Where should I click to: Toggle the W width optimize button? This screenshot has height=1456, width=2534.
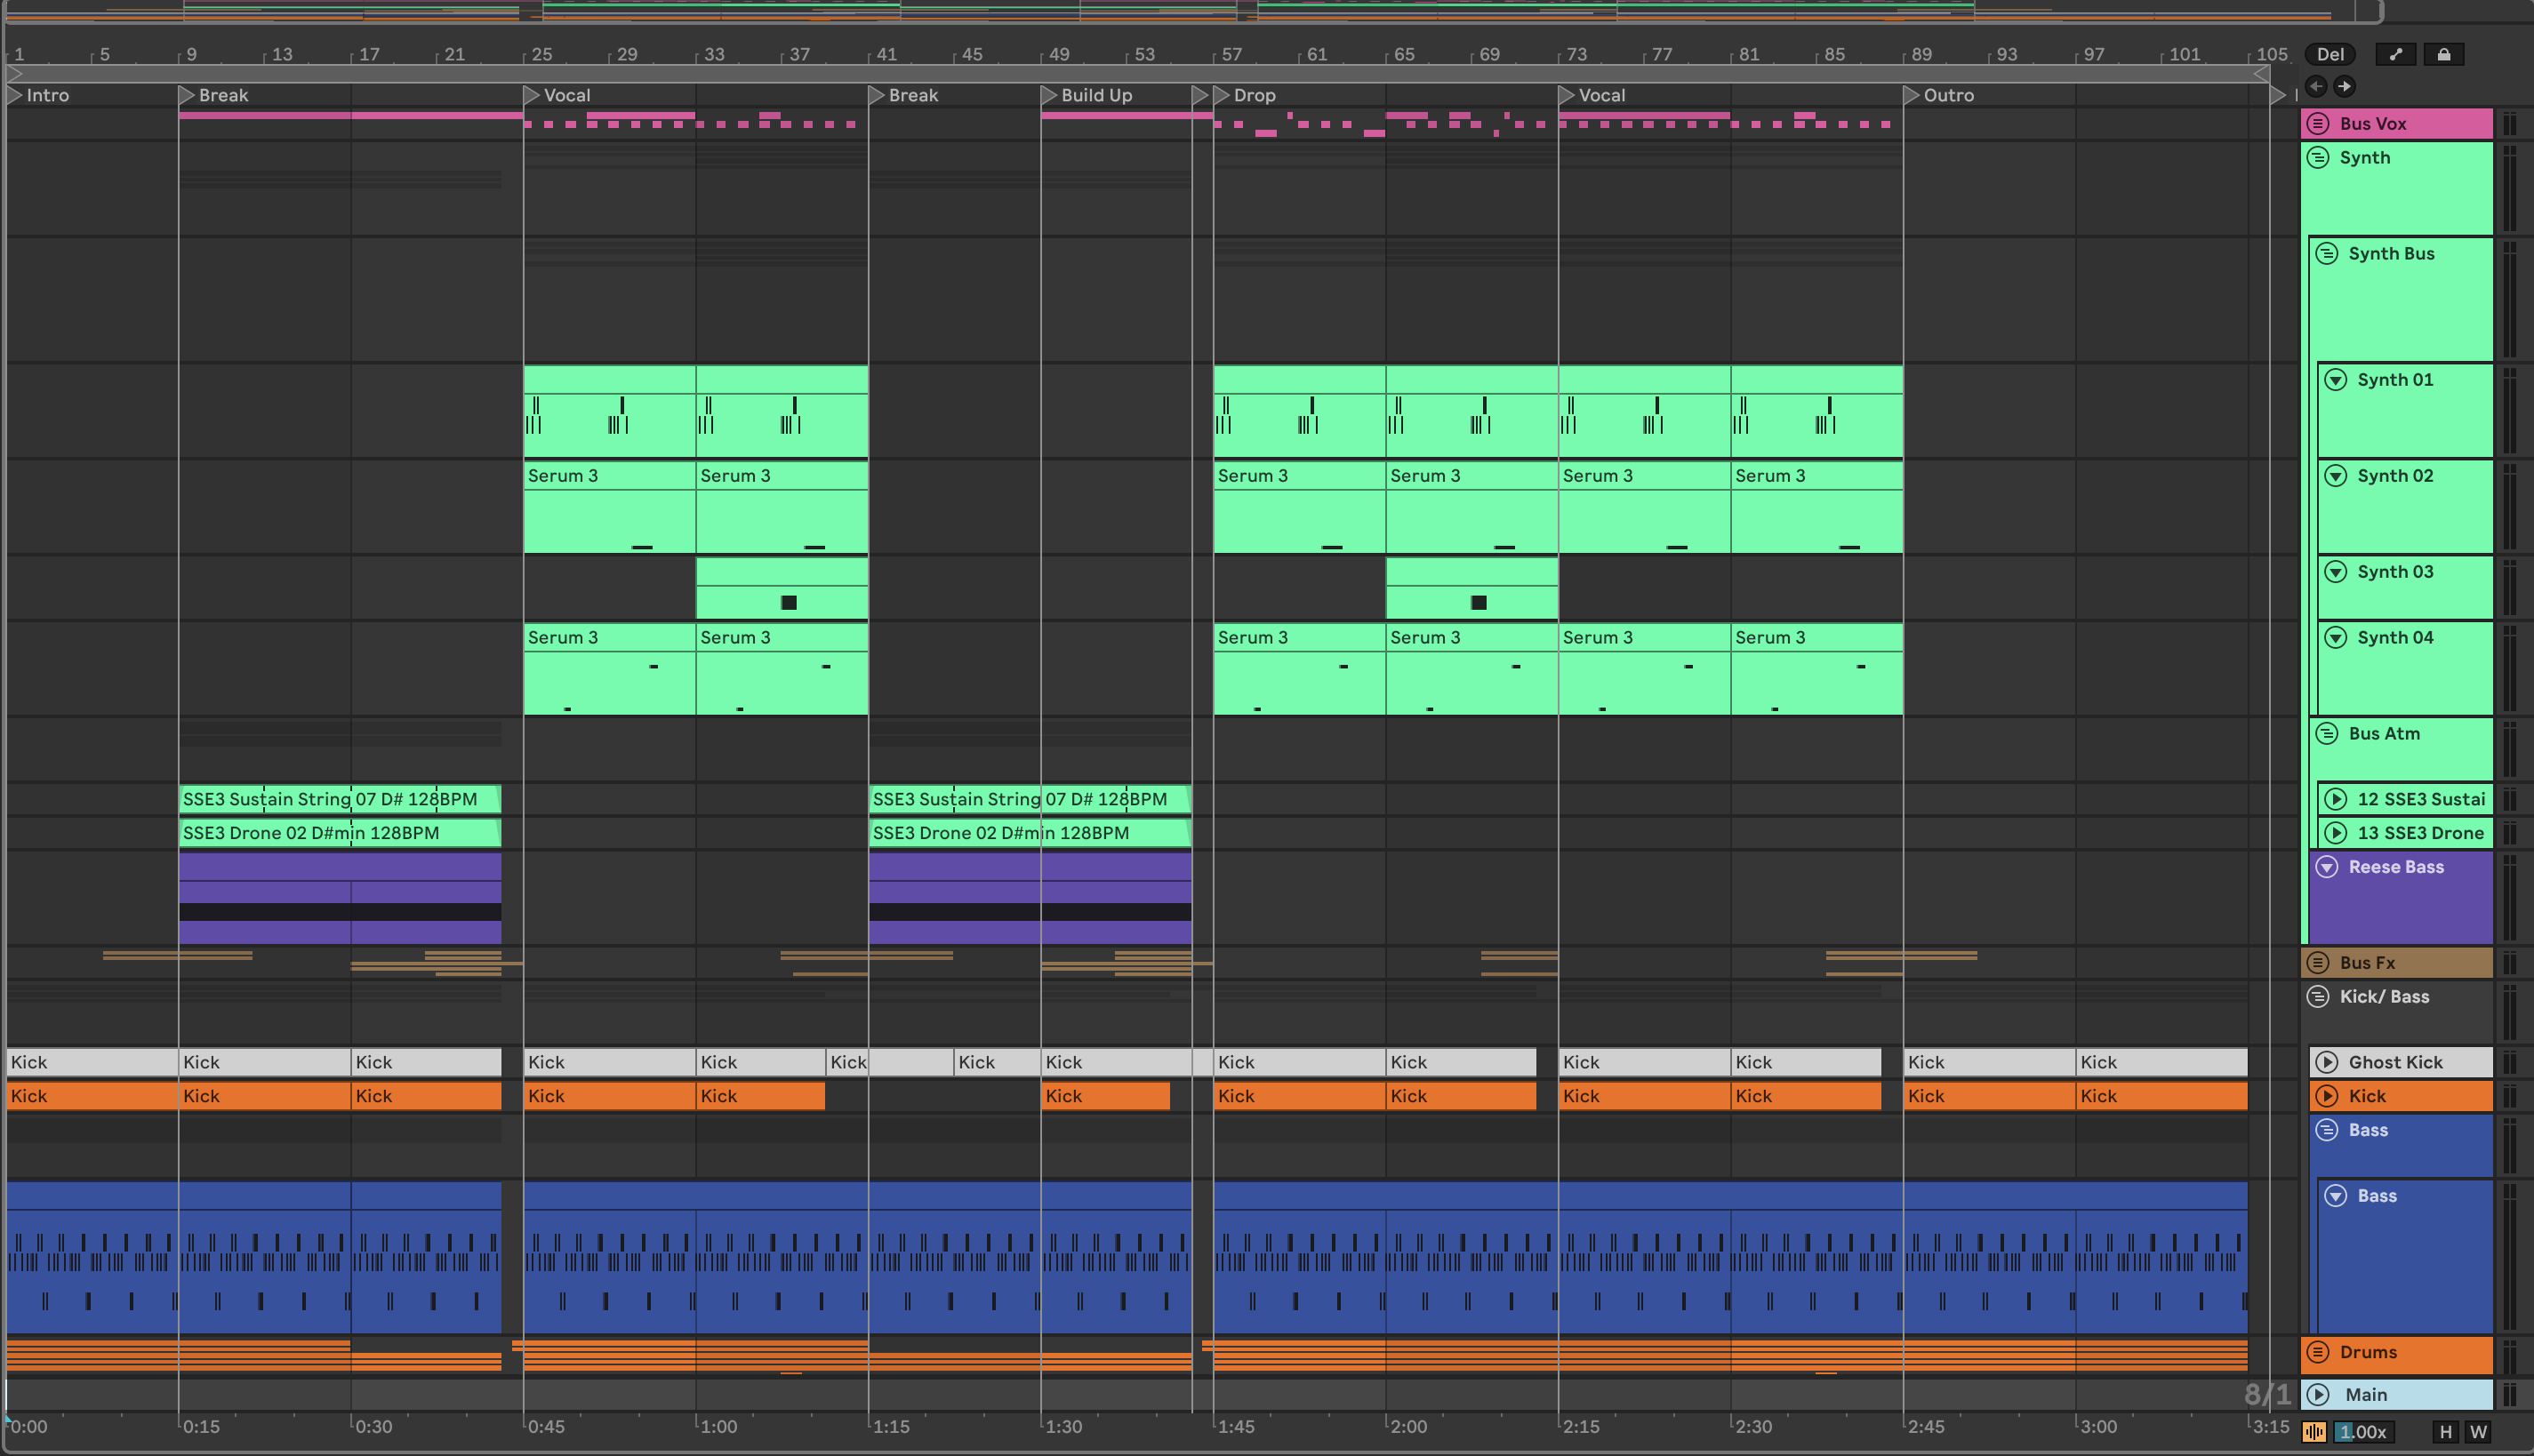tap(2478, 1432)
